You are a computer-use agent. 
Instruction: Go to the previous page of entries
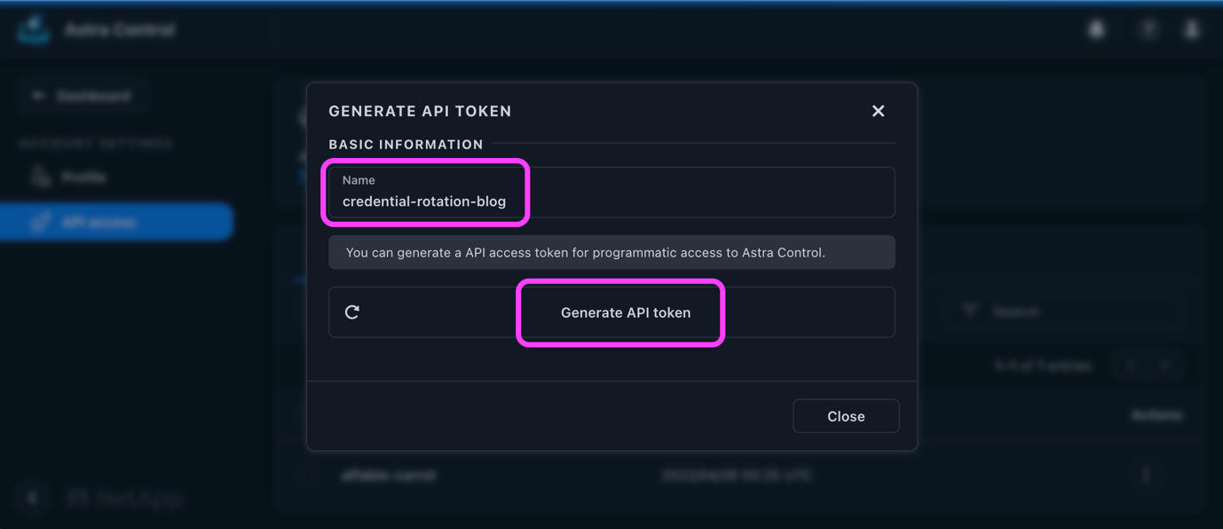pos(1132,366)
